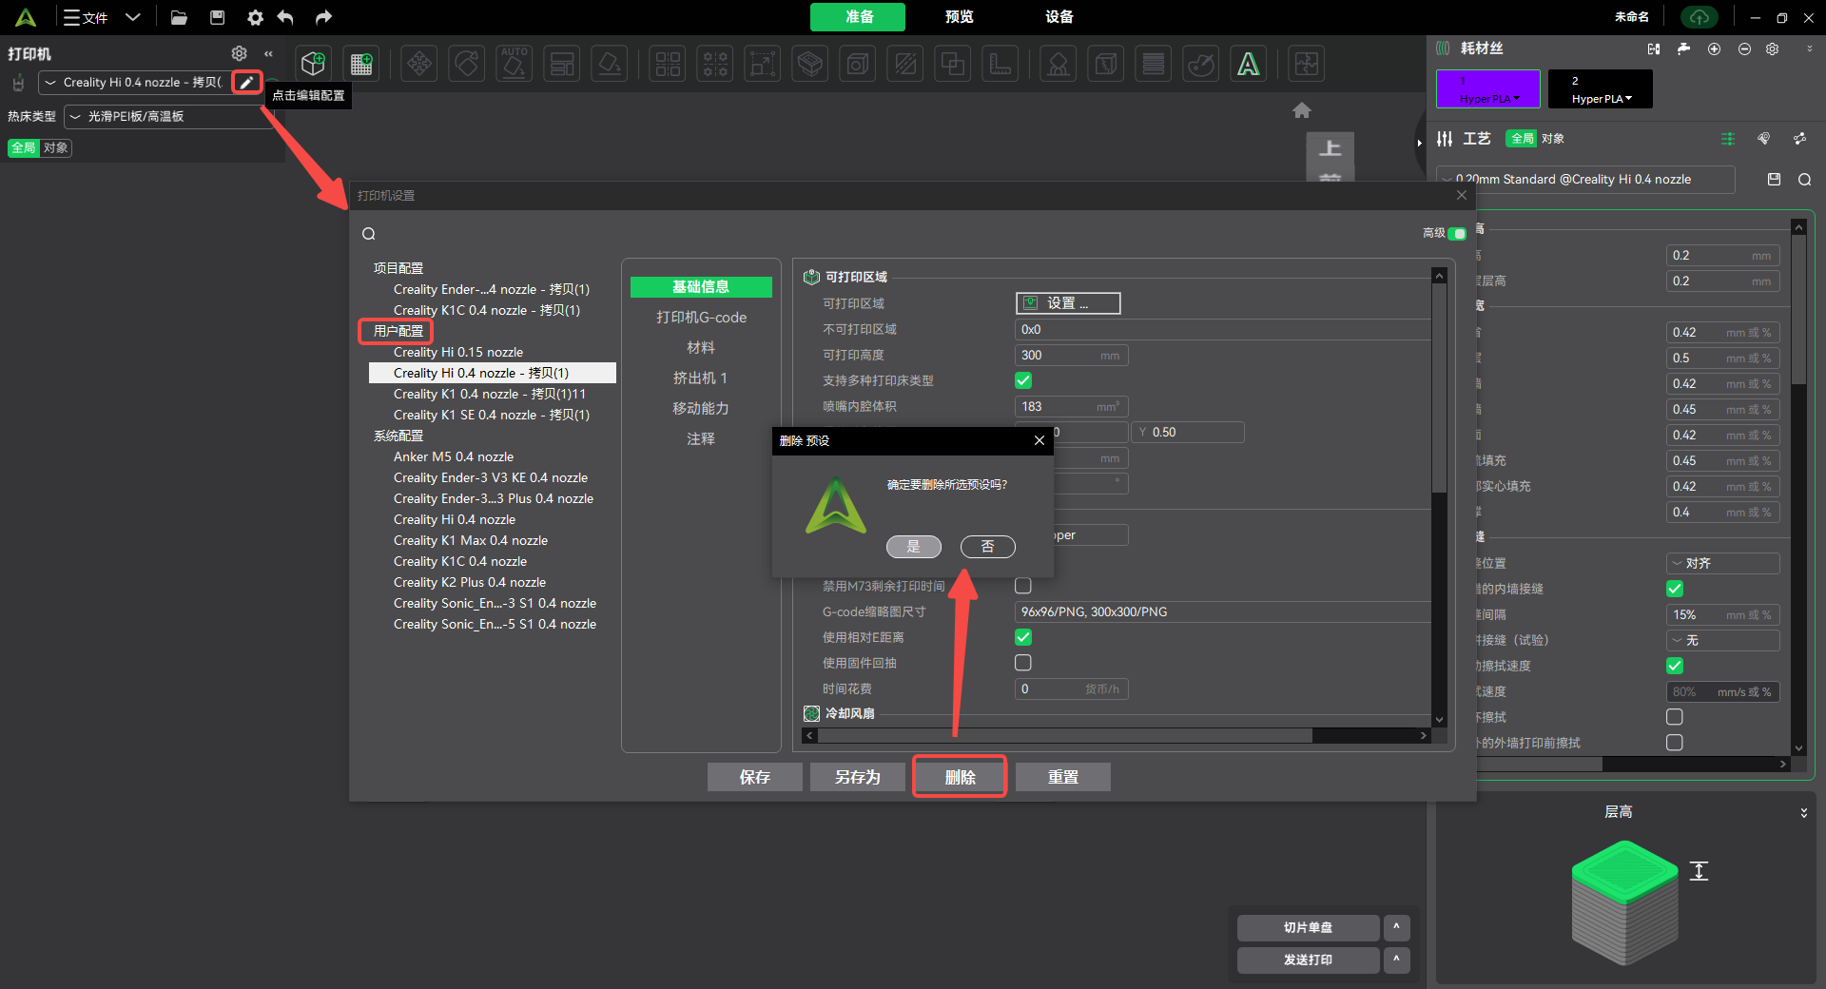Expand the 发送打印 options arrow
Screen dimensions: 1826x989
(1396, 960)
